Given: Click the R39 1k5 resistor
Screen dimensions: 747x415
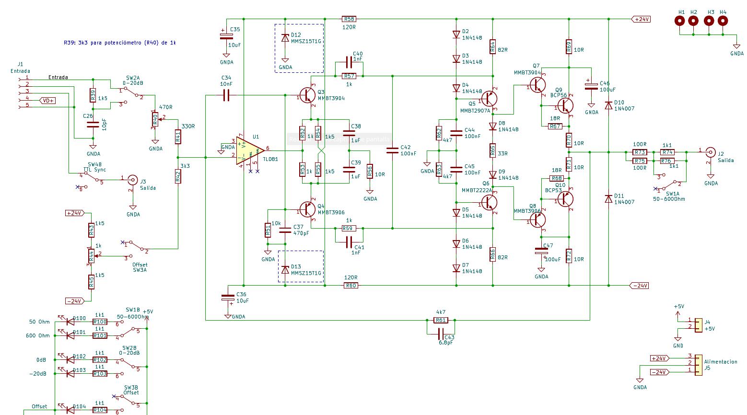Looking at the screenshot, I should tap(93, 95).
